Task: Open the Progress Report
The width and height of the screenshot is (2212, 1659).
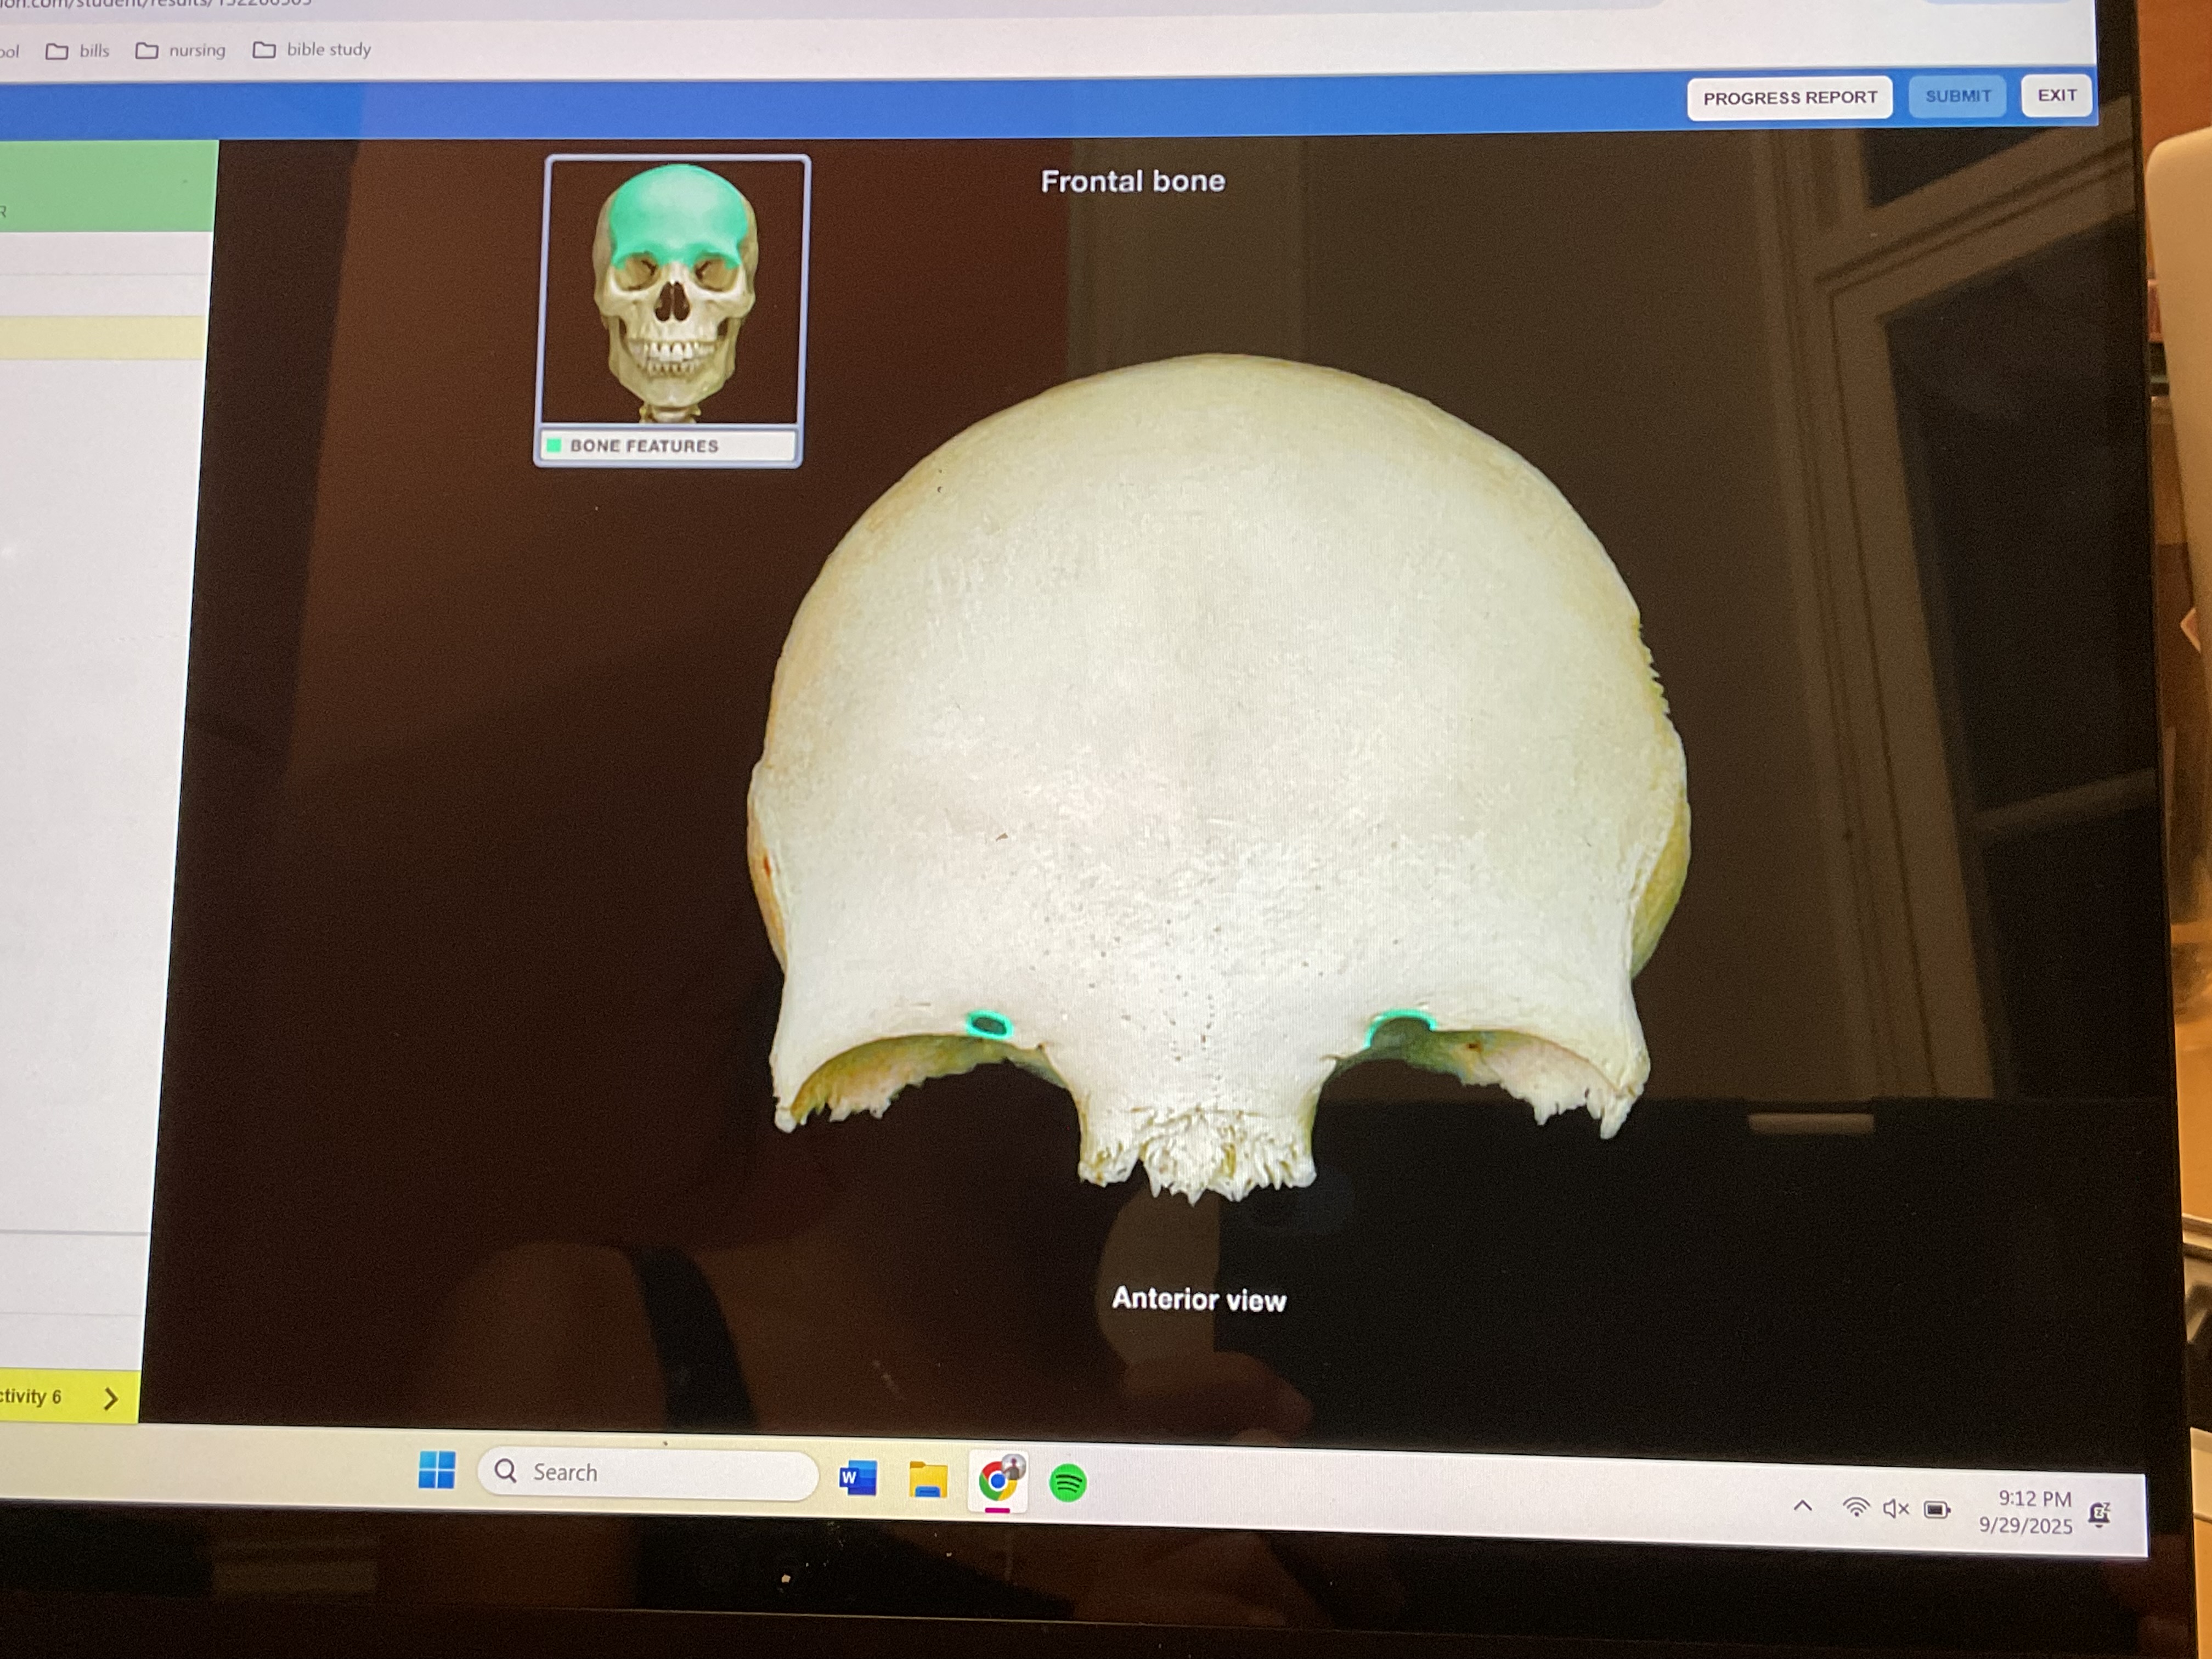Action: tap(1789, 98)
